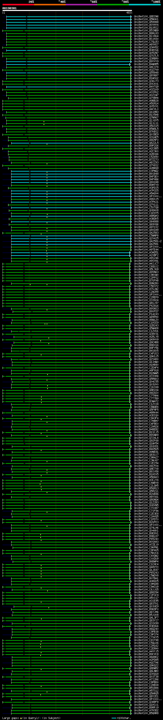
Task: Select hit label UniRef100_Q0DAX8
Action: click(x=146, y=210)
